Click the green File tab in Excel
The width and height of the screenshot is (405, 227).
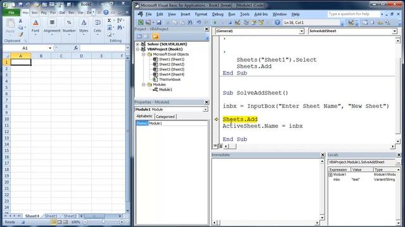tap(11, 13)
